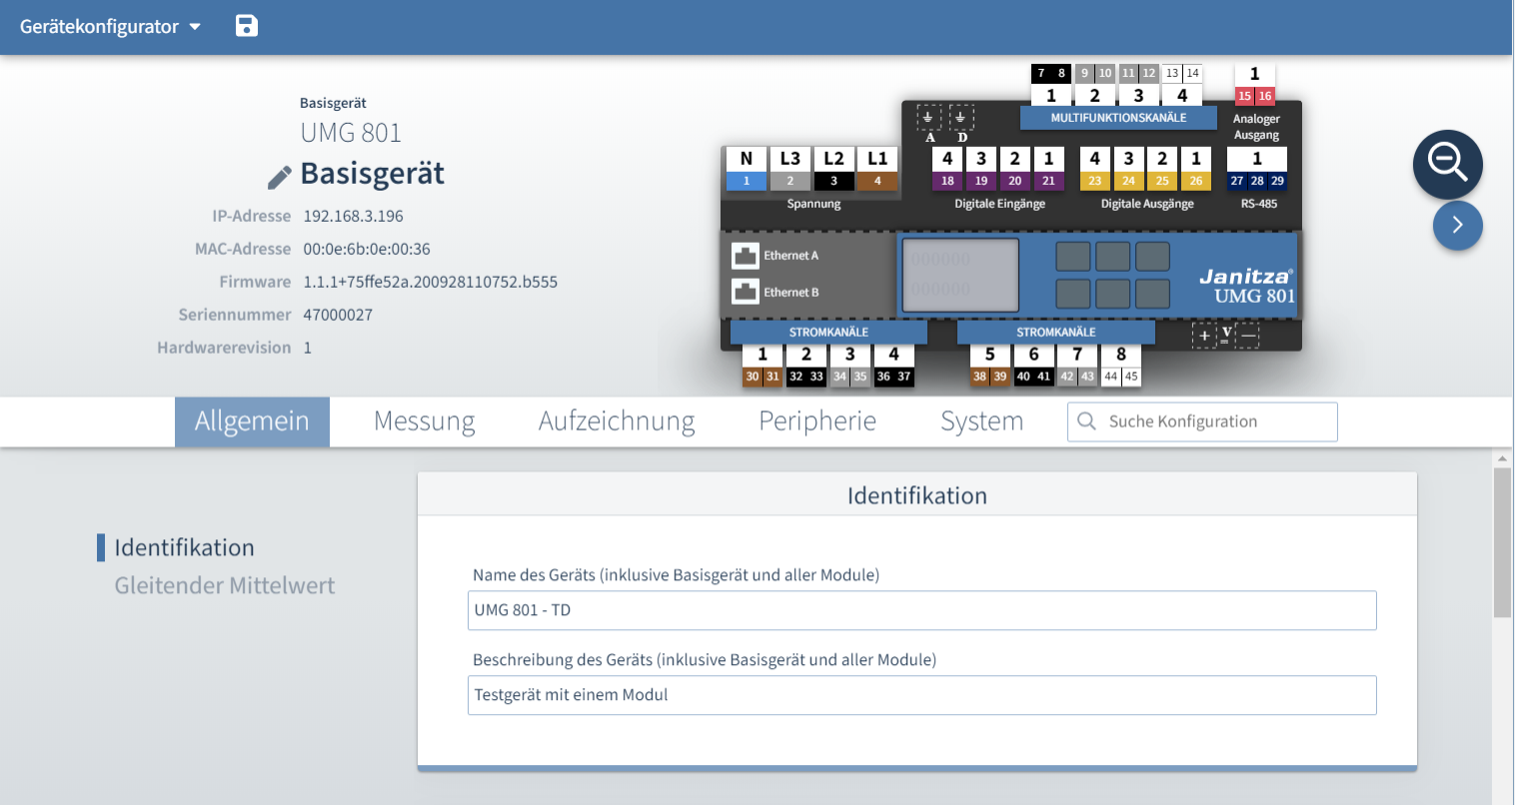Viewport: 1515px width, 805px height.
Task: Switch to the Messung tab
Action: pos(424,420)
